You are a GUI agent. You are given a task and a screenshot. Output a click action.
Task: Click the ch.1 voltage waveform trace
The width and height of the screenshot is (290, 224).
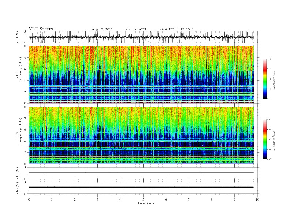coord(141,37)
